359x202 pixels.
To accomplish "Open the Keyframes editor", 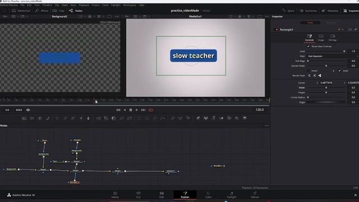I will tap(308, 11).
